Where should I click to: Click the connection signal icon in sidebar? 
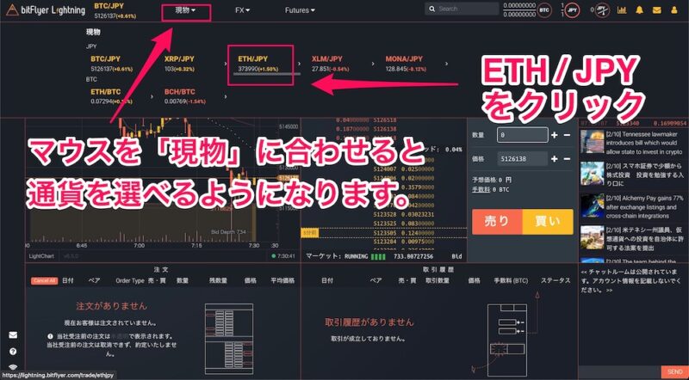tap(13, 367)
